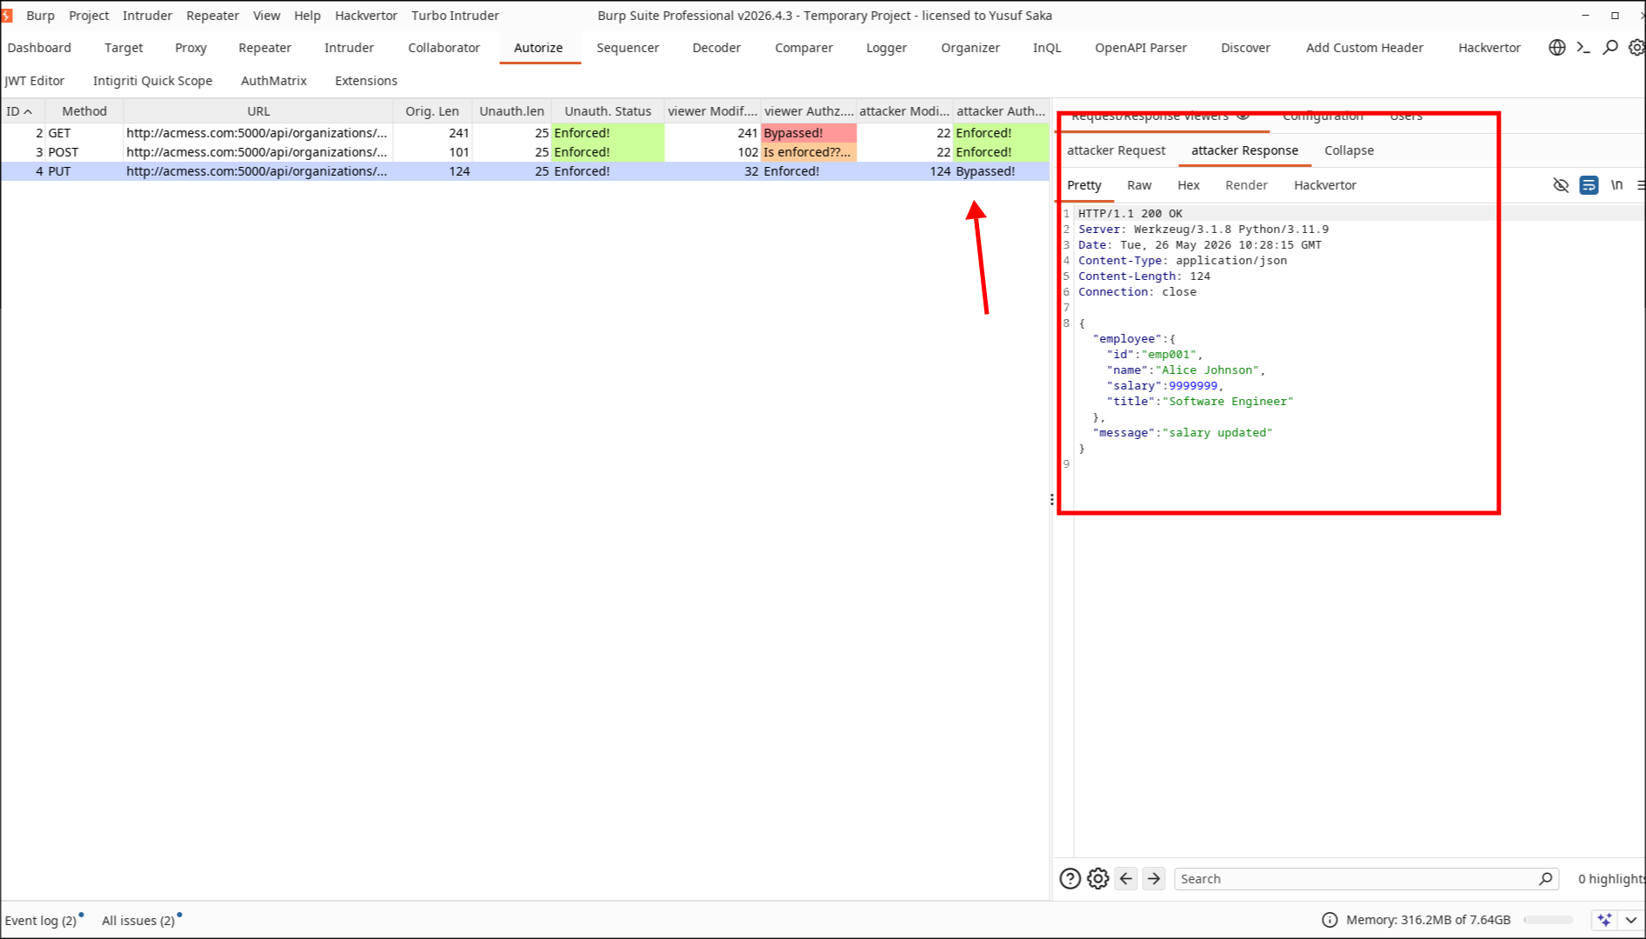Open Hackvertor tab in response viewer
The height and width of the screenshot is (939, 1646).
click(x=1325, y=185)
